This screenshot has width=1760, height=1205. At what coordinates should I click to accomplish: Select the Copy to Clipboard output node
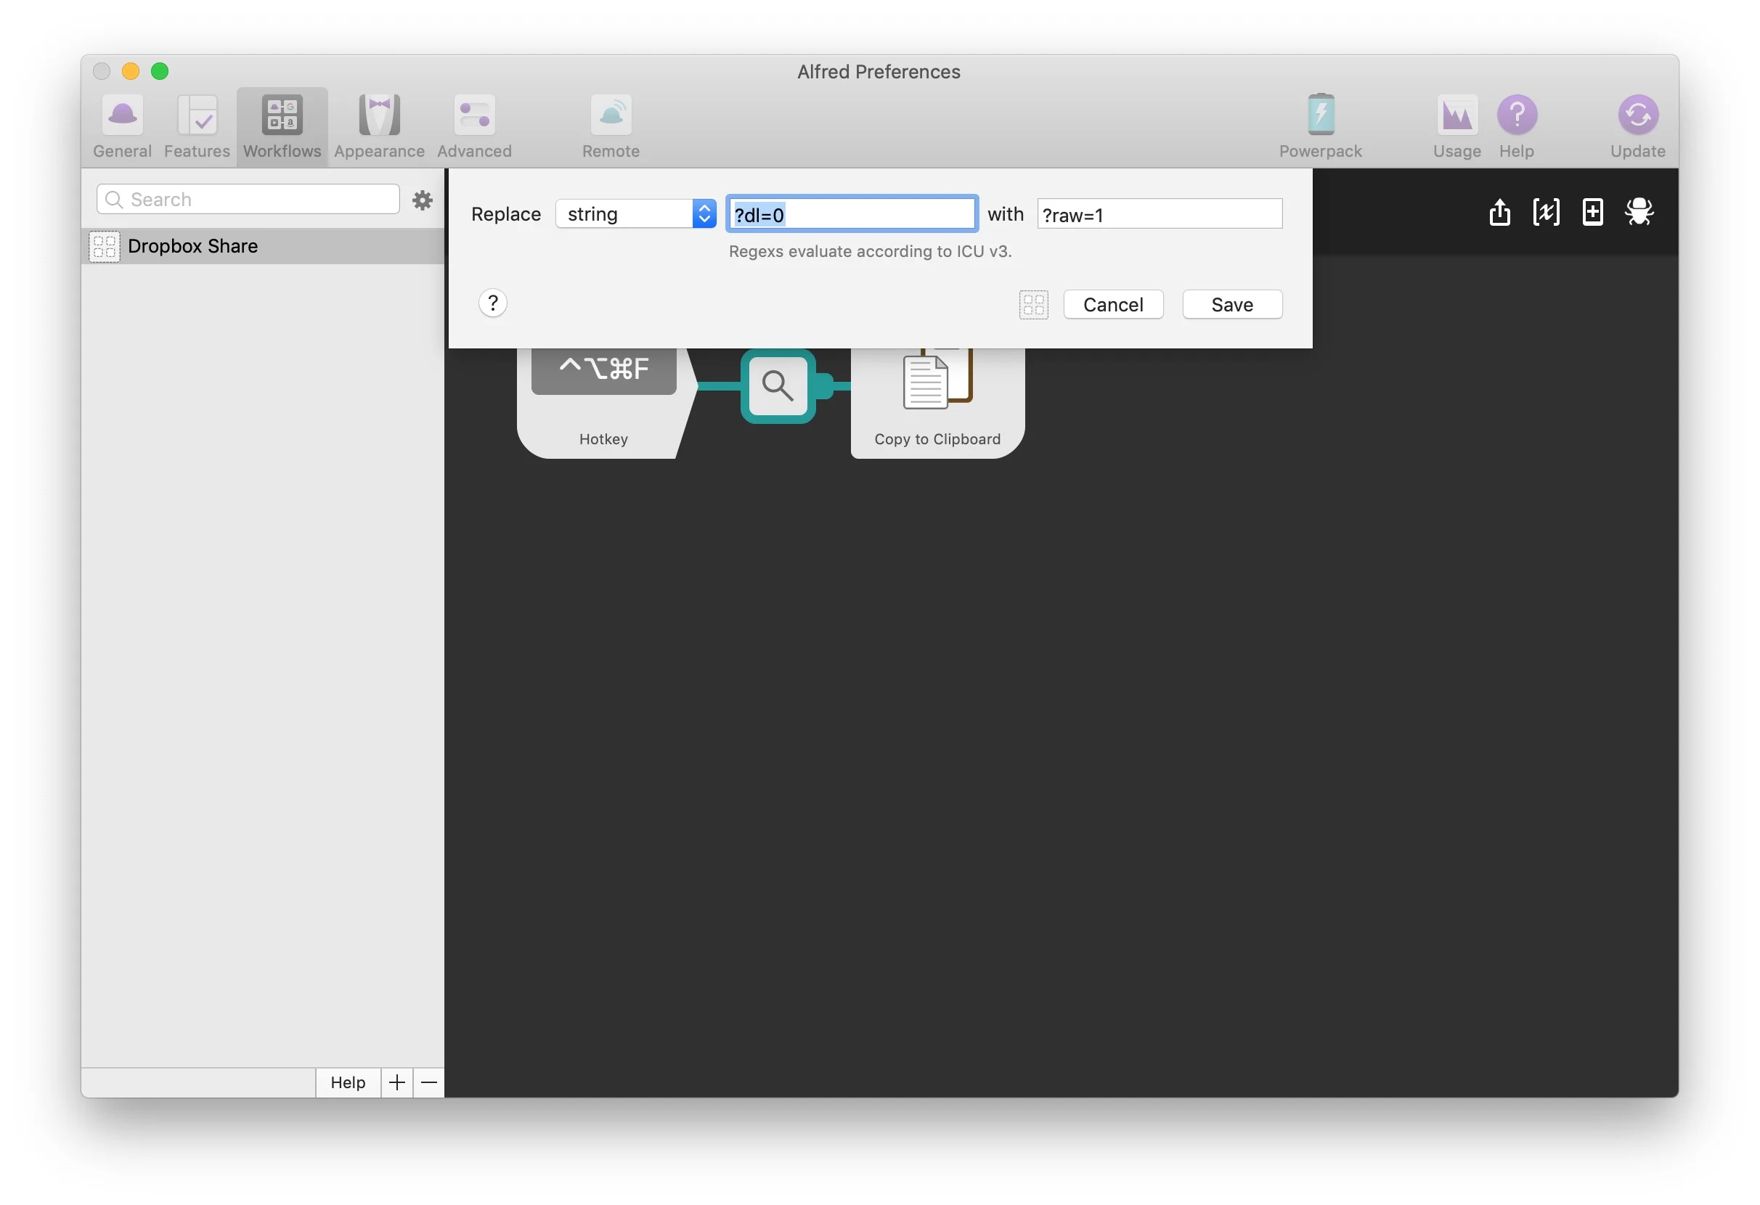click(x=937, y=403)
